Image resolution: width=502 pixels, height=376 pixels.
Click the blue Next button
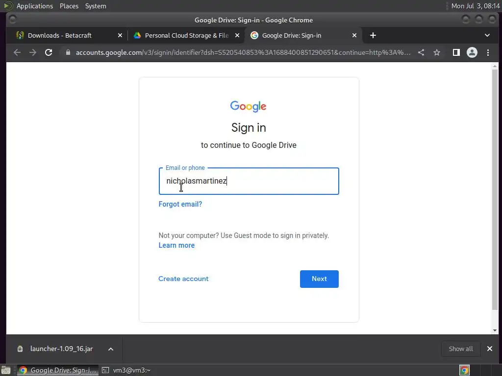319,279
